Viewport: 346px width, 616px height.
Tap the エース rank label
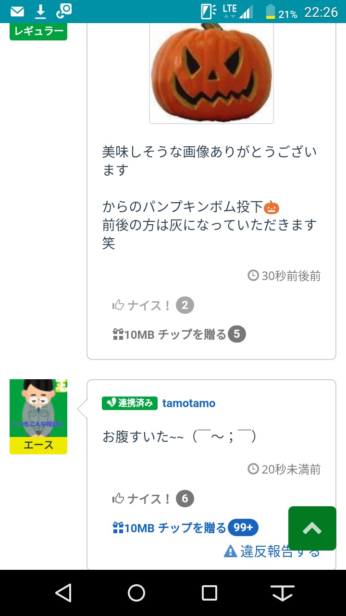(x=38, y=445)
